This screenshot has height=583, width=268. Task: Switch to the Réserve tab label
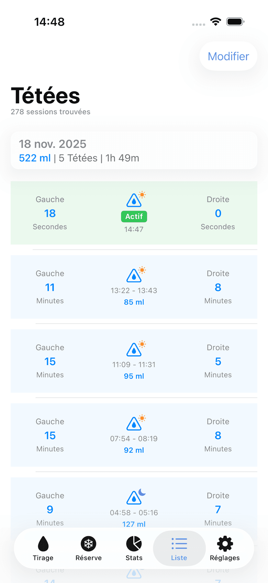click(x=88, y=558)
